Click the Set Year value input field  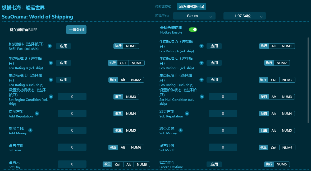tap(72, 147)
